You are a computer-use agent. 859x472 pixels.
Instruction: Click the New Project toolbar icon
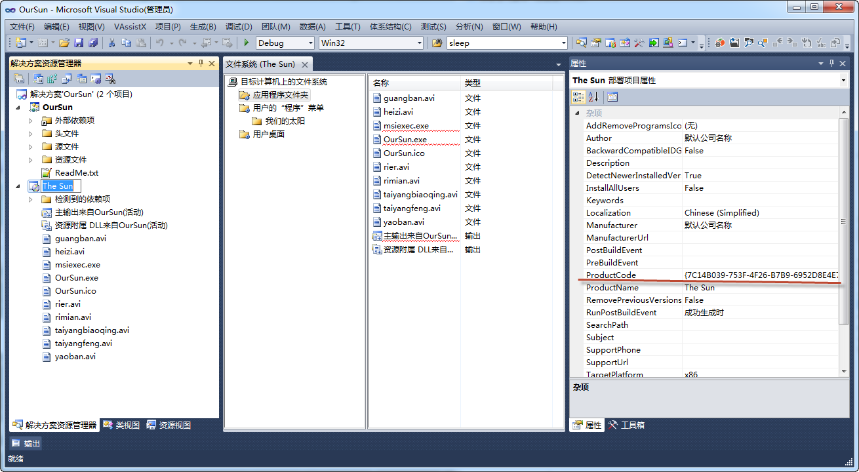(21, 43)
